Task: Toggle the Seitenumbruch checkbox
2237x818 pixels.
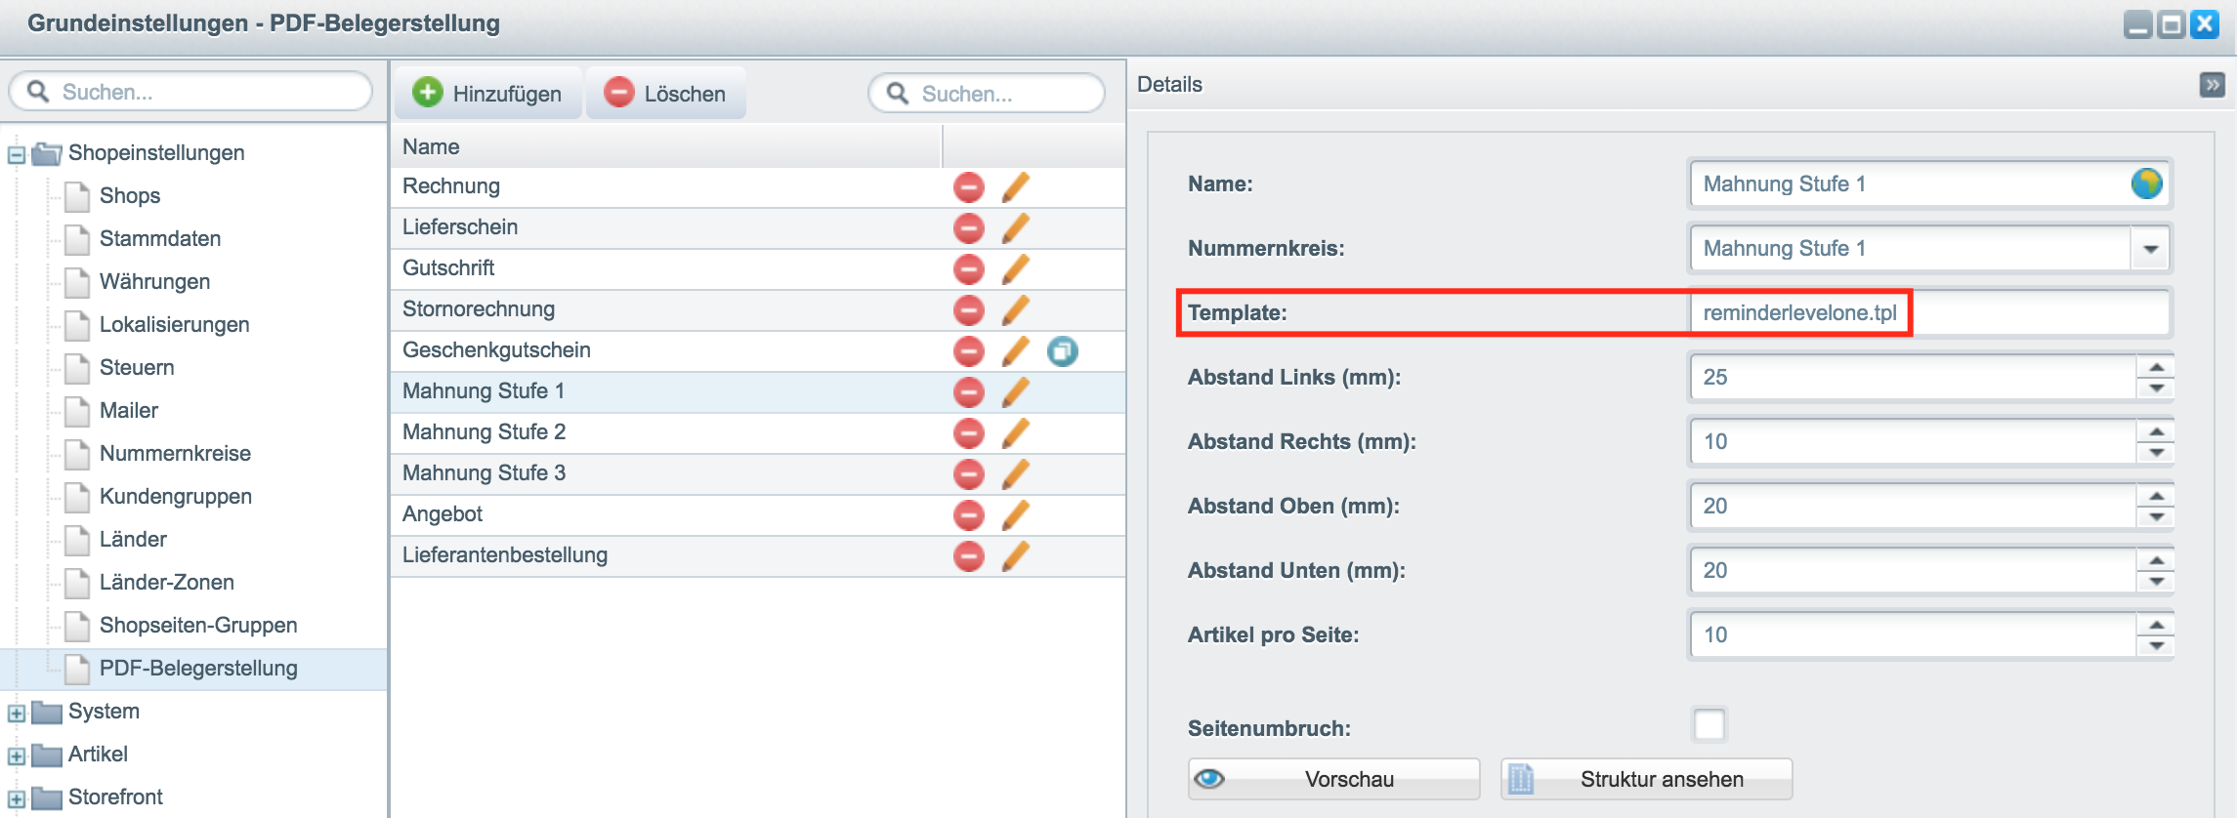Action: click(1709, 725)
